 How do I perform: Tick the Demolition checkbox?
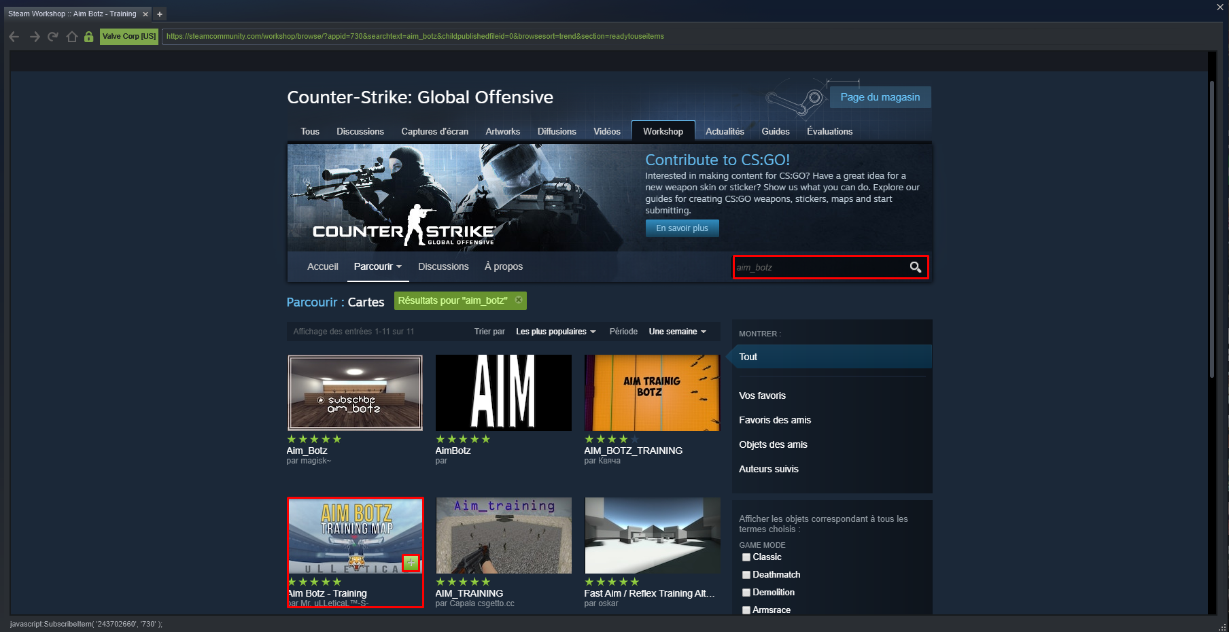[746, 593]
